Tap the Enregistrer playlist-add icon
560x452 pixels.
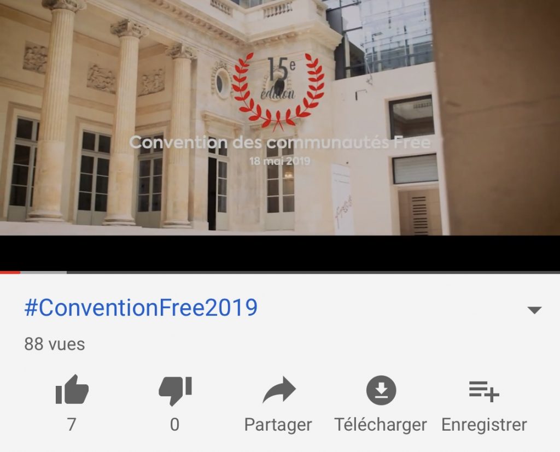[x=484, y=391]
